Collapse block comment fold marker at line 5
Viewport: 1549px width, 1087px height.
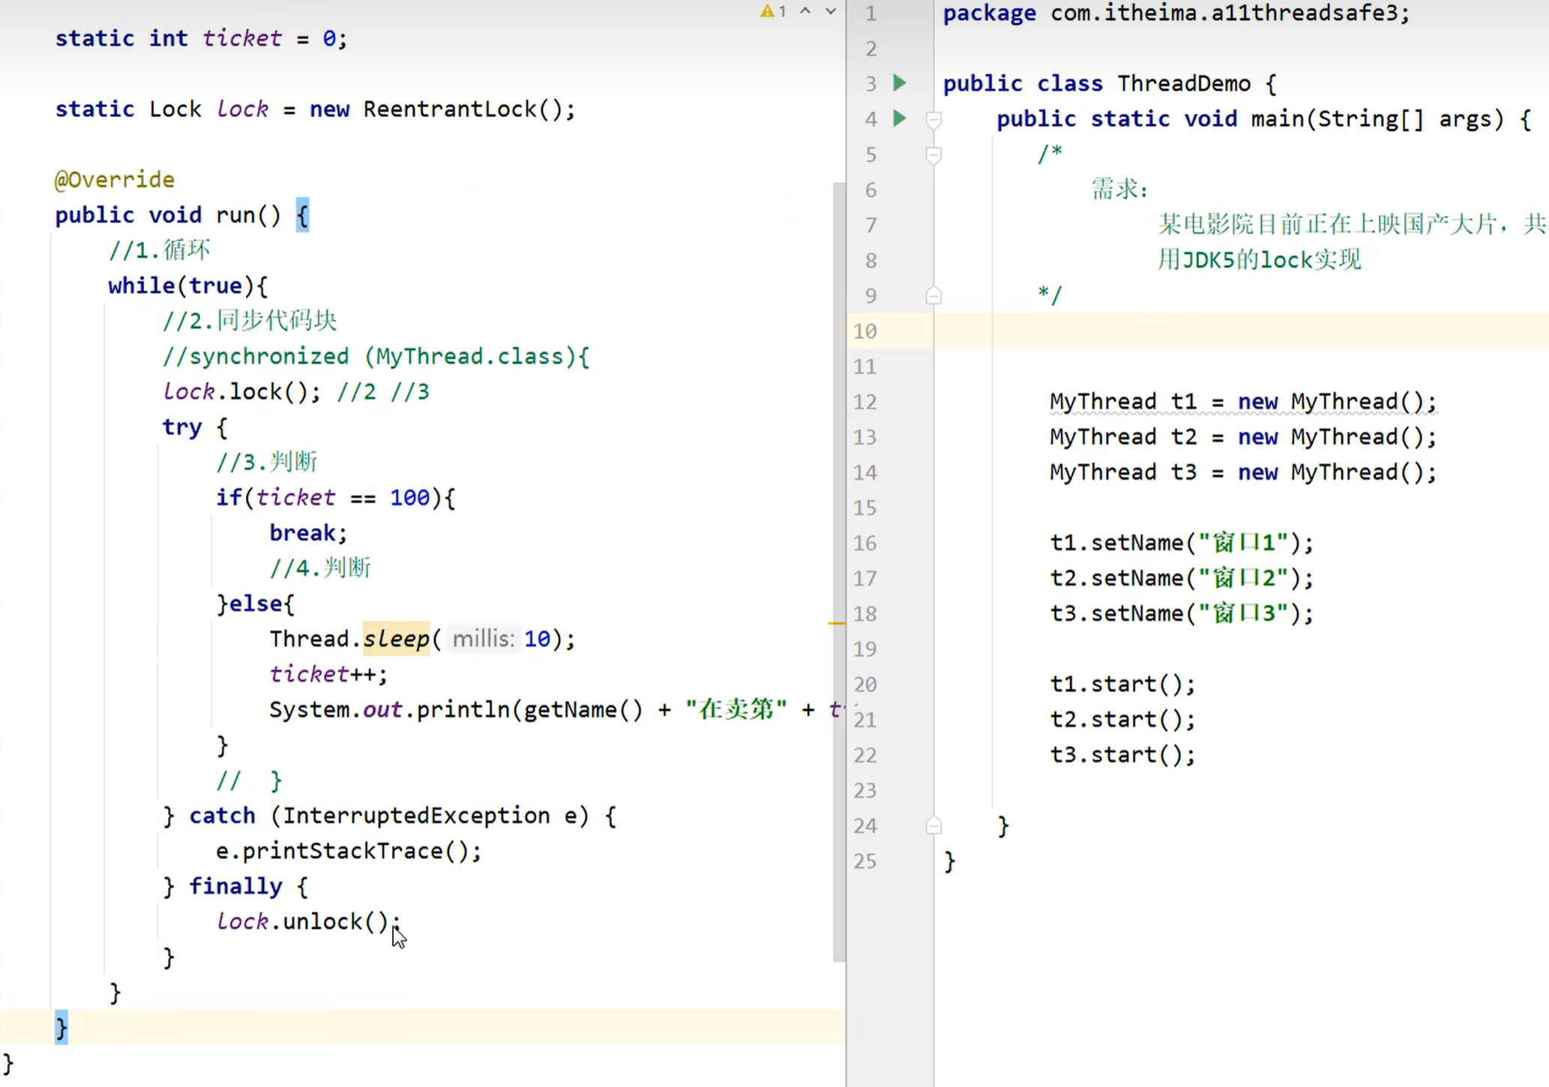[x=933, y=154]
